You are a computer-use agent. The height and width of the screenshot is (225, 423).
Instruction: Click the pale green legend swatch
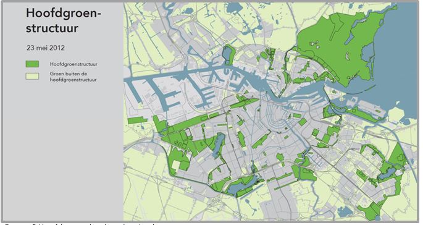tap(32, 76)
